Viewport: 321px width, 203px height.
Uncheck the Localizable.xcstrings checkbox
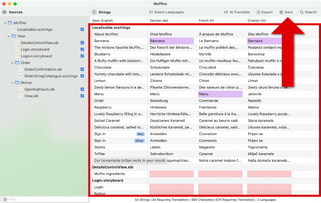click(x=82, y=30)
